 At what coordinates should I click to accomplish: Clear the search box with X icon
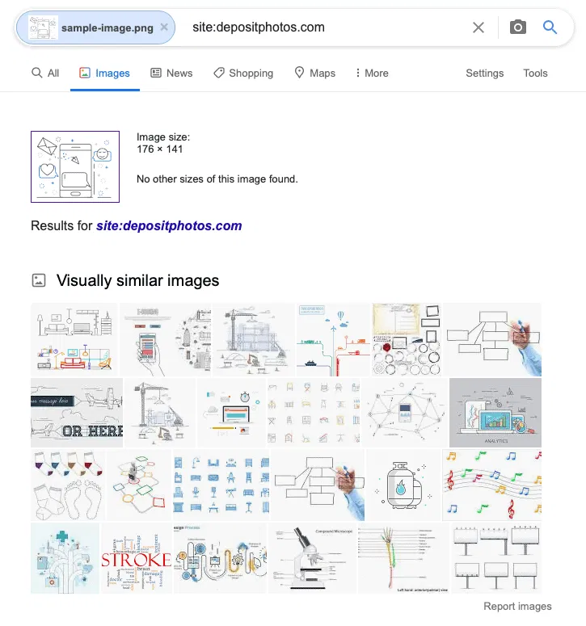point(478,27)
